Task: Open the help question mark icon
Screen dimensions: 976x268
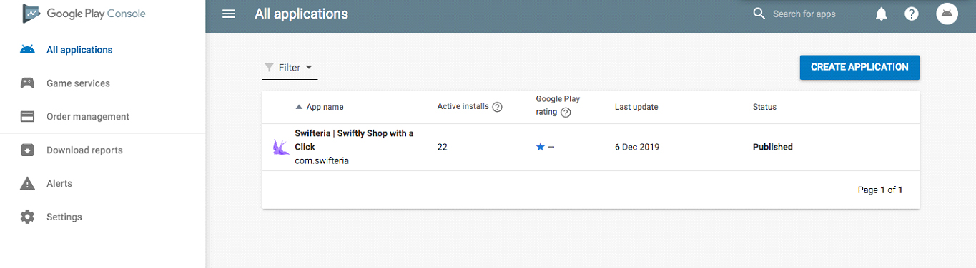Action: tap(911, 14)
